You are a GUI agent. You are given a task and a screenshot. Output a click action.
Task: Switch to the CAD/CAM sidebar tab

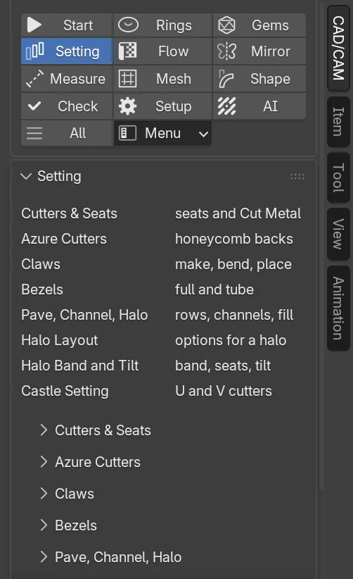pyautogui.click(x=338, y=48)
